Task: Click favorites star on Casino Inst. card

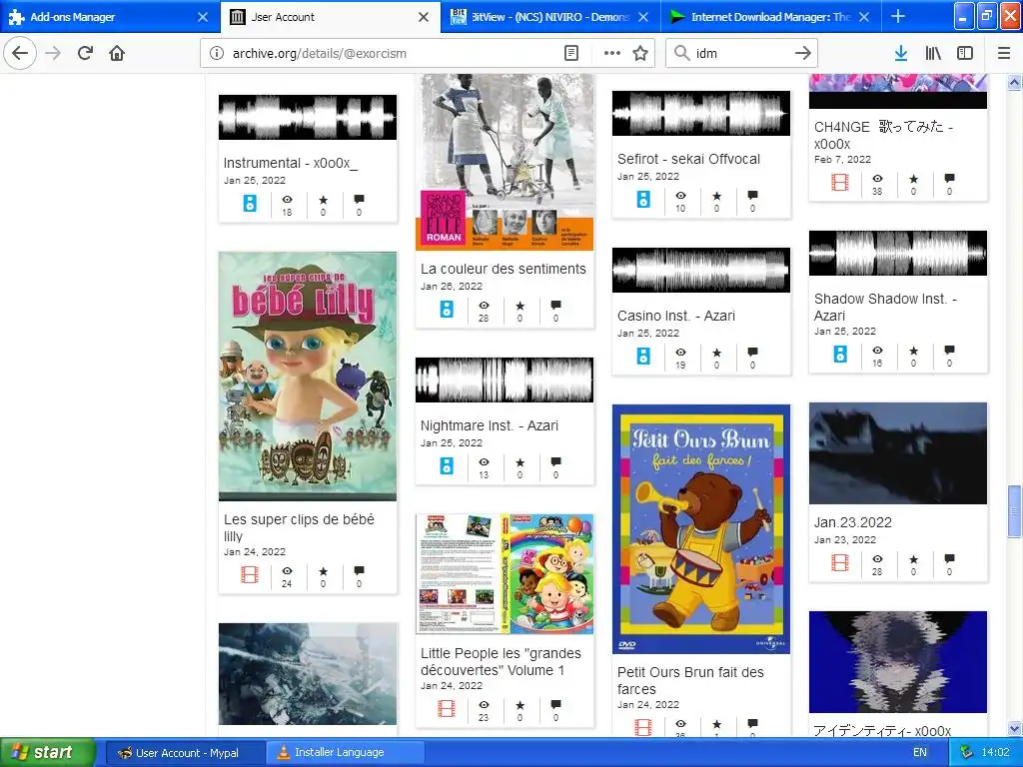Action: pyautogui.click(x=717, y=353)
